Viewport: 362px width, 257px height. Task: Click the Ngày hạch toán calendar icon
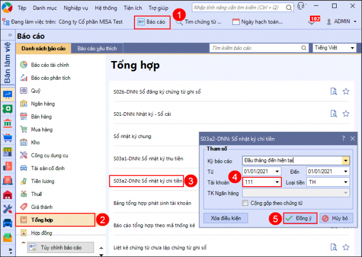click(x=236, y=22)
